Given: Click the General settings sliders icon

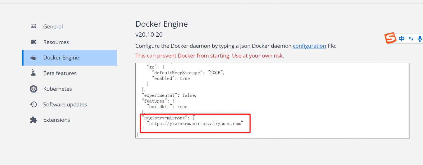Looking at the screenshot, I should (34, 26).
